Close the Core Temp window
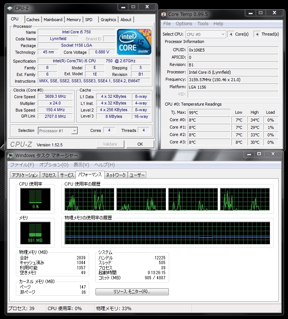Image resolution: width=288 pixels, height=319 pixels. pyautogui.click(x=274, y=13)
